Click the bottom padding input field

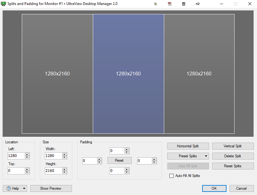(117, 171)
